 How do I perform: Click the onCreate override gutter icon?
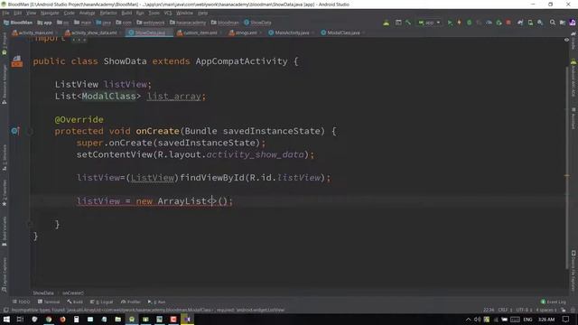pyautogui.click(x=15, y=131)
